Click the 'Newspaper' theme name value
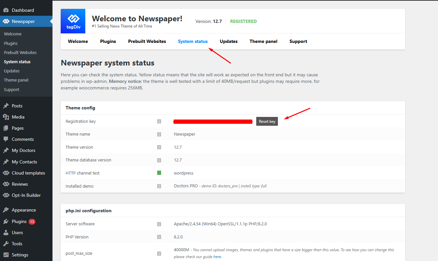This screenshot has height=261, width=438. 185,134
